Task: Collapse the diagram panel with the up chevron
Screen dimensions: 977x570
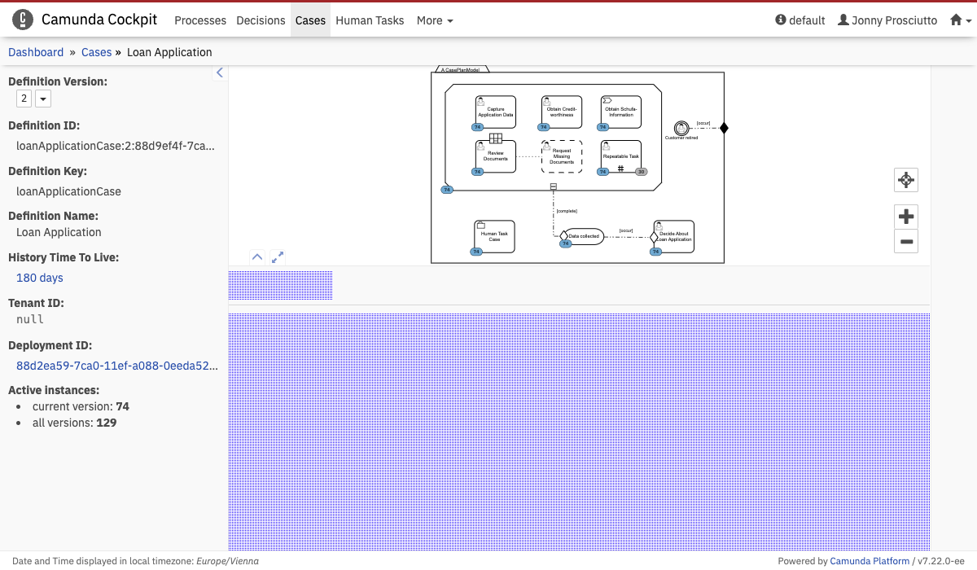Action: 257,257
